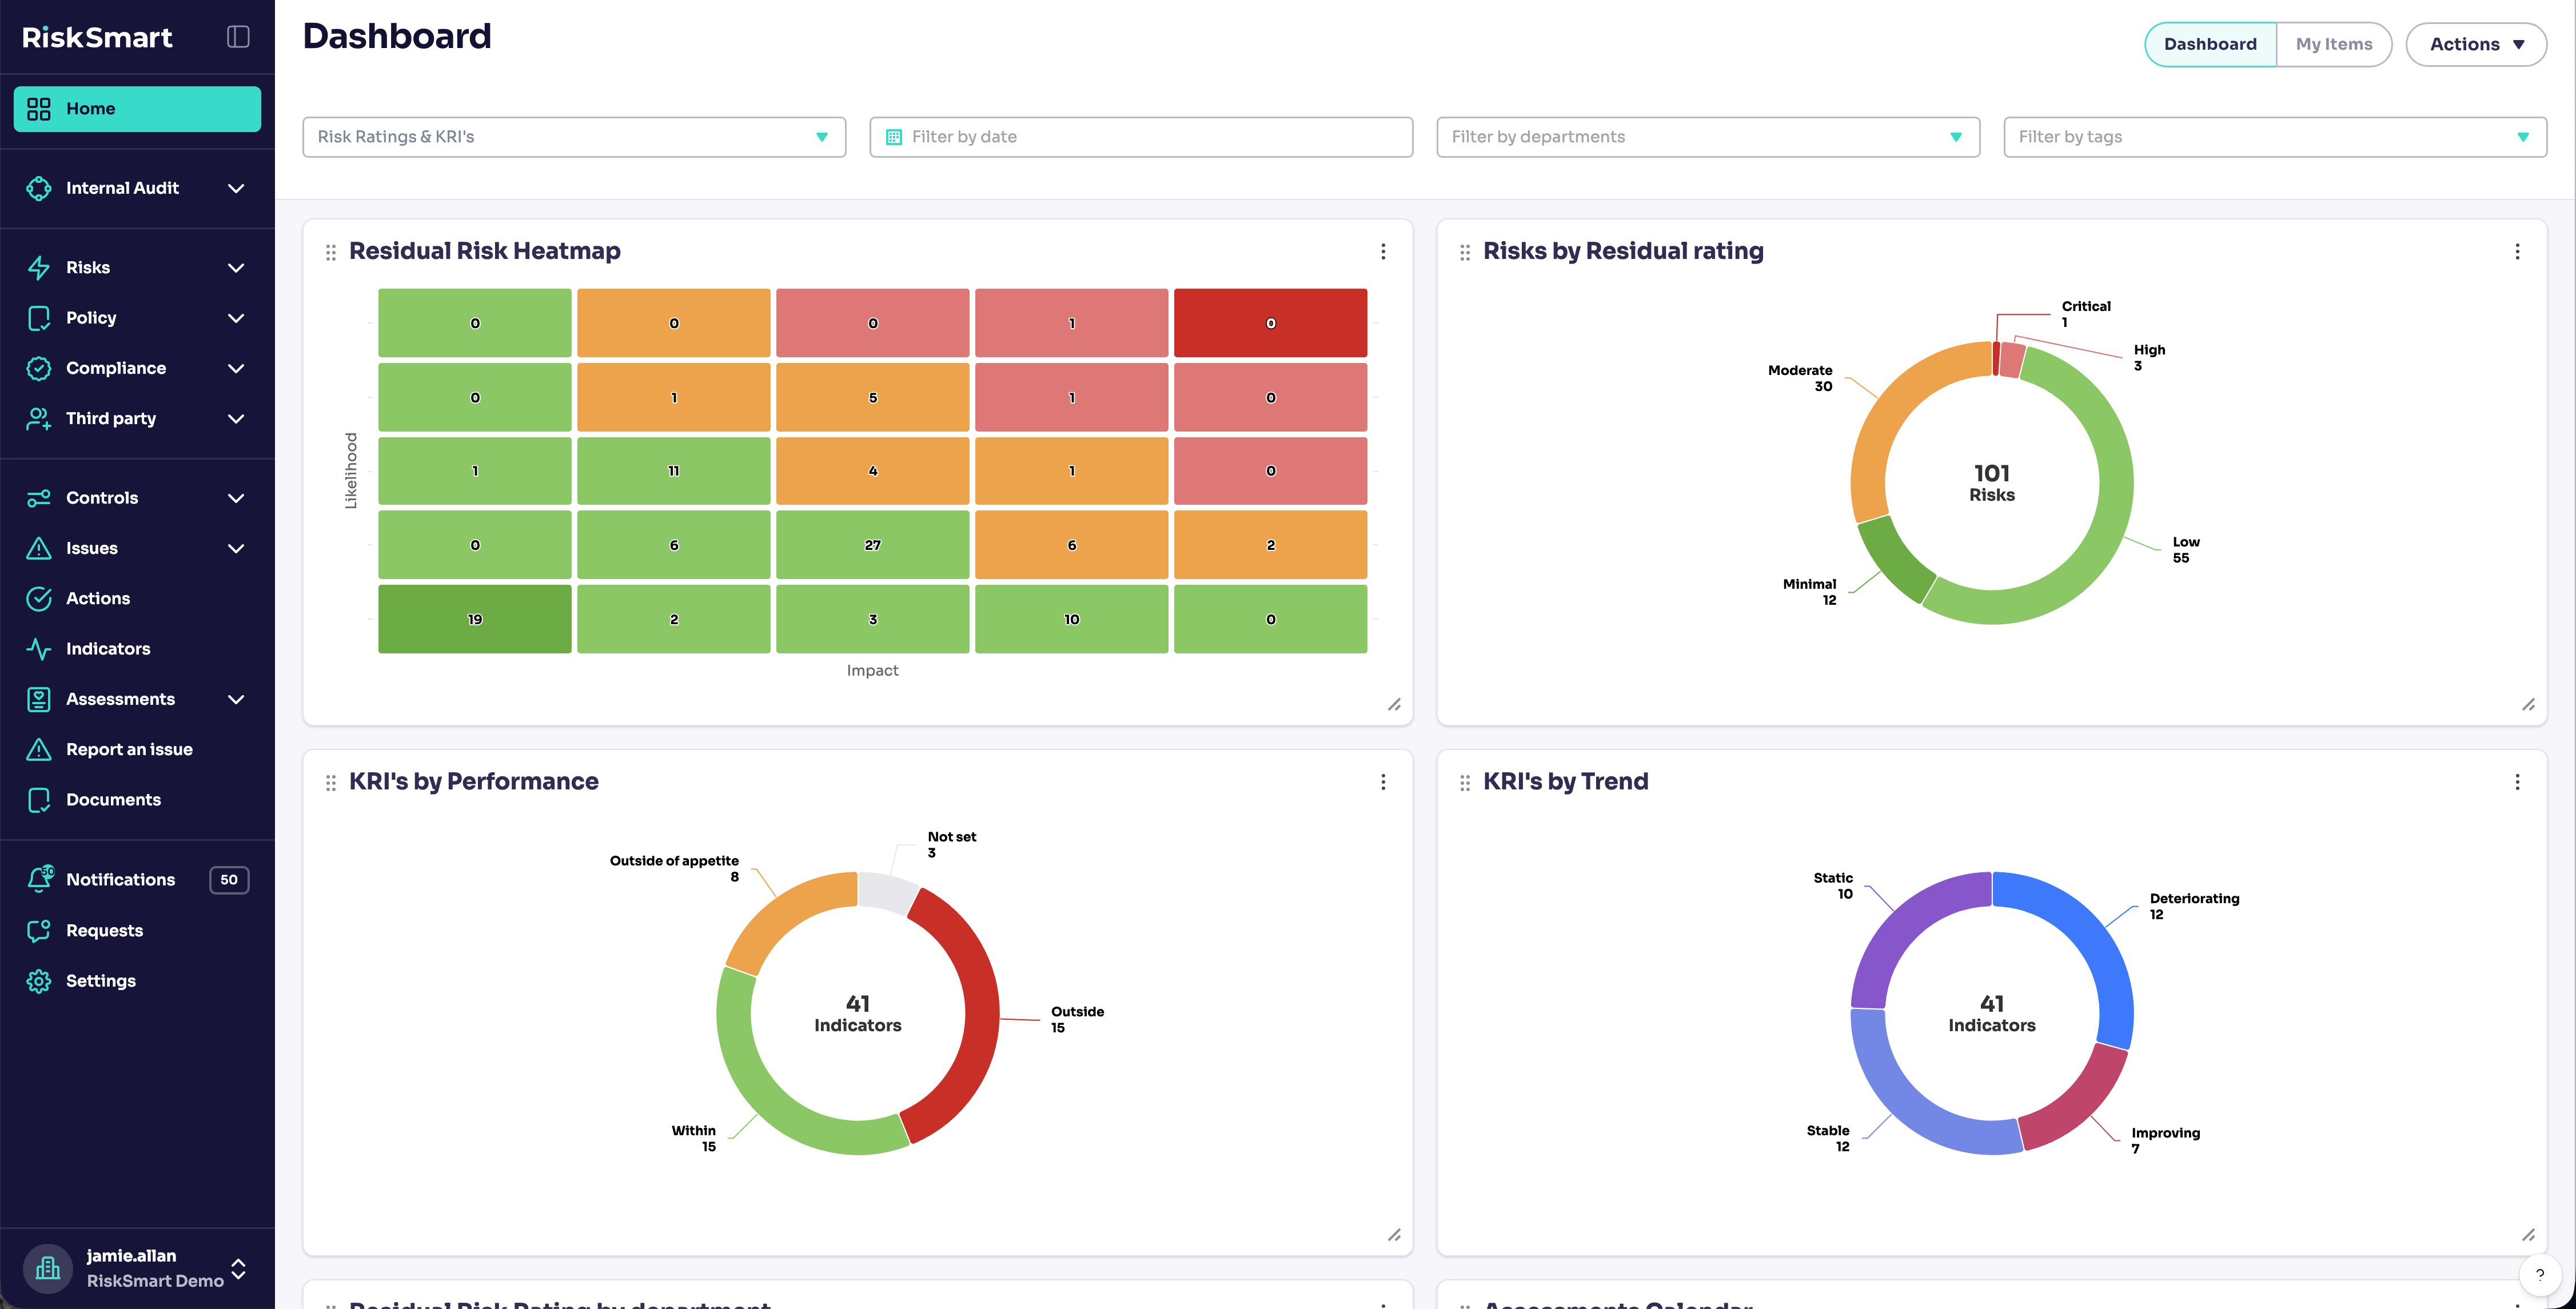This screenshot has height=1309, width=2576.
Task: Expand the Internal Audit menu chevron
Action: tap(236, 188)
